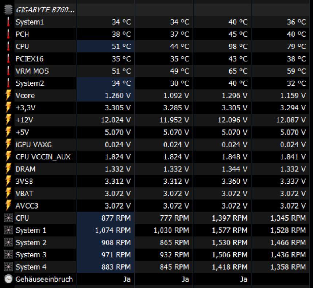This screenshot has height=288, width=313.
Task: Select the AVCC3 voltage sensor label
Action: pyautogui.click(x=27, y=206)
